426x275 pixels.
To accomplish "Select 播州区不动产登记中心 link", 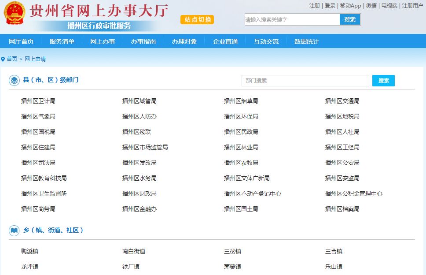I will tap(253, 193).
